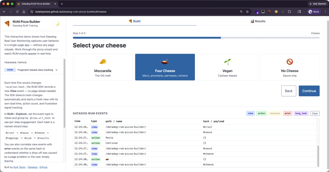Toggle the error event filter
This screenshot has width=329, height=172.
point(288,113)
